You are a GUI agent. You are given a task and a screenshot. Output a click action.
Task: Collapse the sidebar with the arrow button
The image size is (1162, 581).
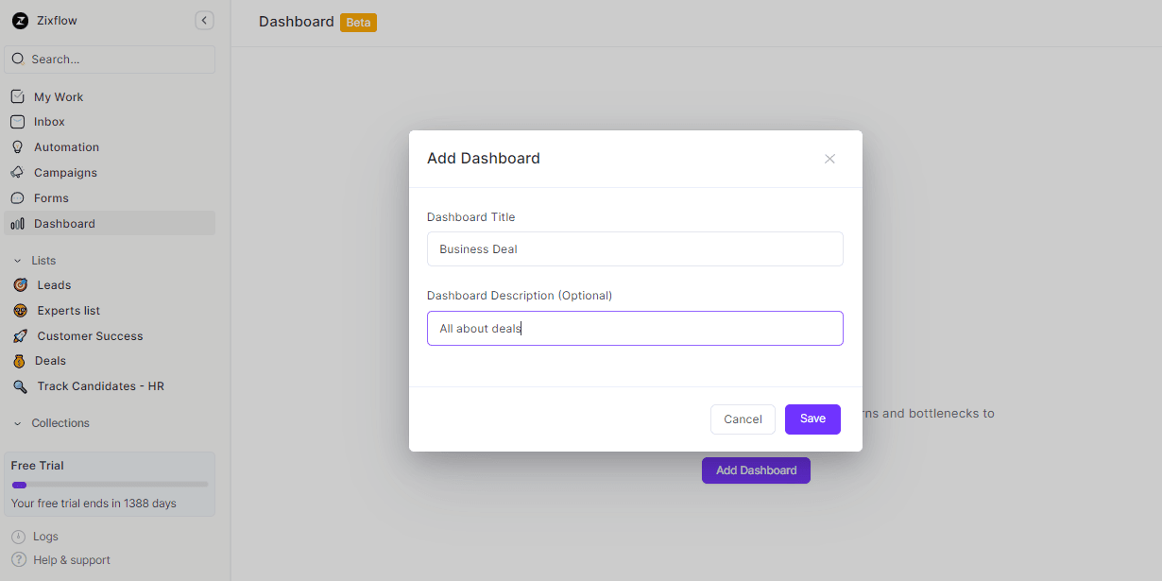(204, 20)
